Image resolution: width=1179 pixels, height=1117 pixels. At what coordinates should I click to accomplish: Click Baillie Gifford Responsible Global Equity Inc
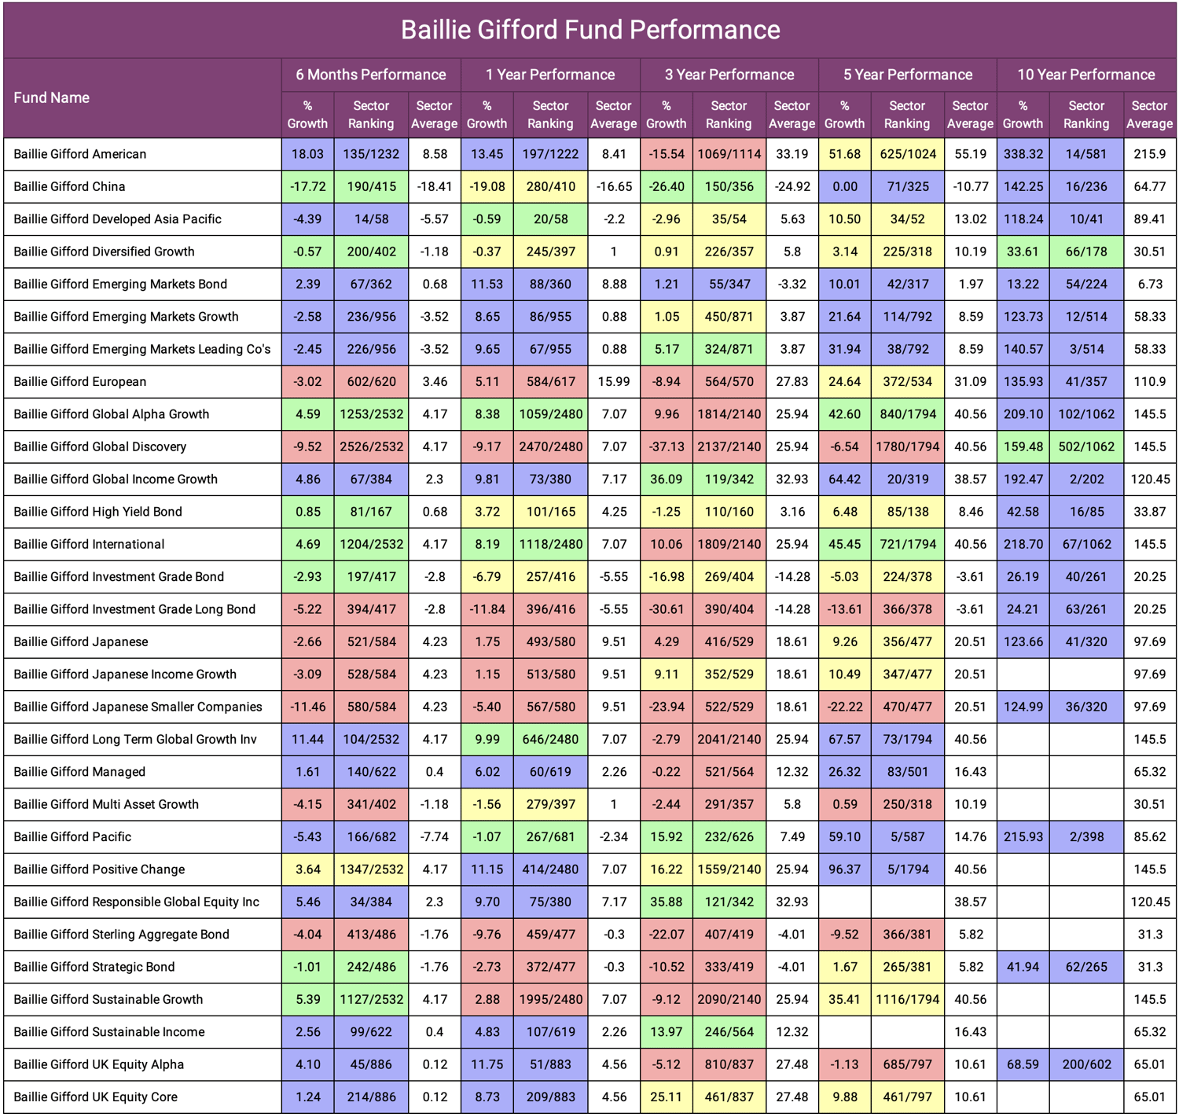136,902
